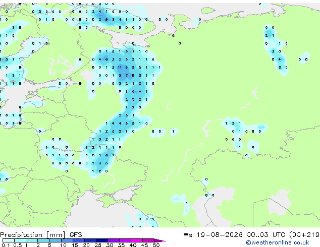Click the legend swatch between 40 and 45
This screenshot has width=320, height=247.
(x=137, y=240)
